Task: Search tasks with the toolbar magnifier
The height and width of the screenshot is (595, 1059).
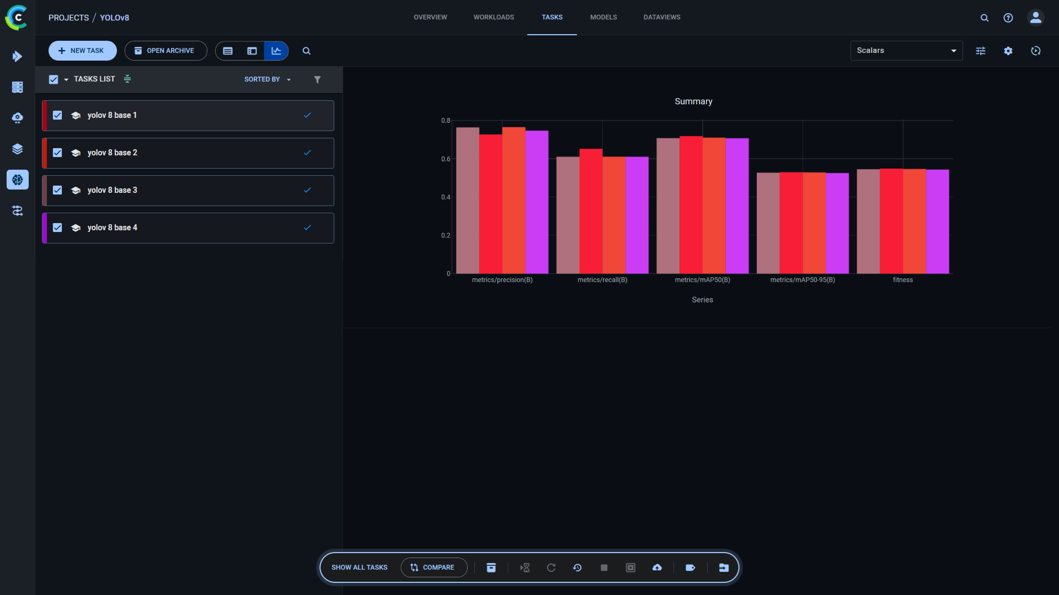Action: [307, 51]
